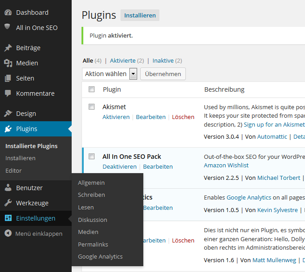Click the Beiträge pushpin icon

pos(8,48)
